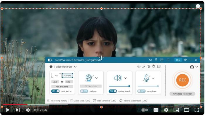Turn off the System Sound switch

(x=113, y=91)
